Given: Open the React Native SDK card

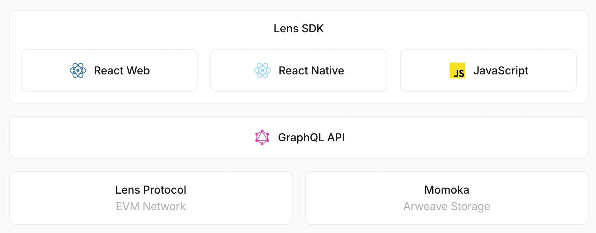Looking at the screenshot, I should click(299, 70).
